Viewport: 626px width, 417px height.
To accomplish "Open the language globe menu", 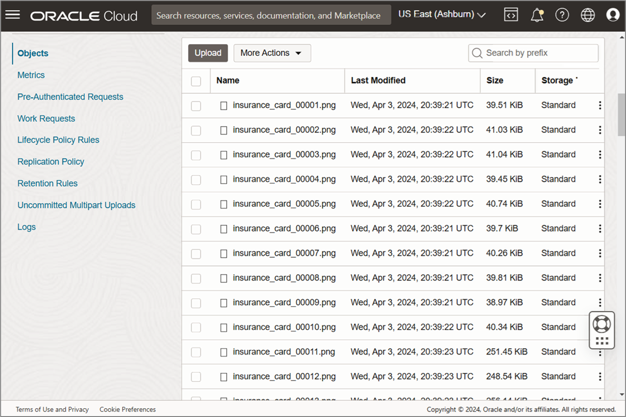I will [588, 15].
